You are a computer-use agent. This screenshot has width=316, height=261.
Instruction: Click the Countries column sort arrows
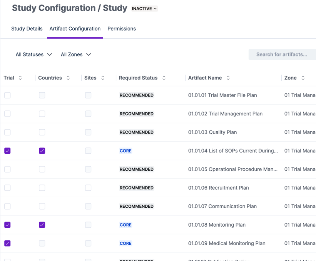tap(68, 78)
